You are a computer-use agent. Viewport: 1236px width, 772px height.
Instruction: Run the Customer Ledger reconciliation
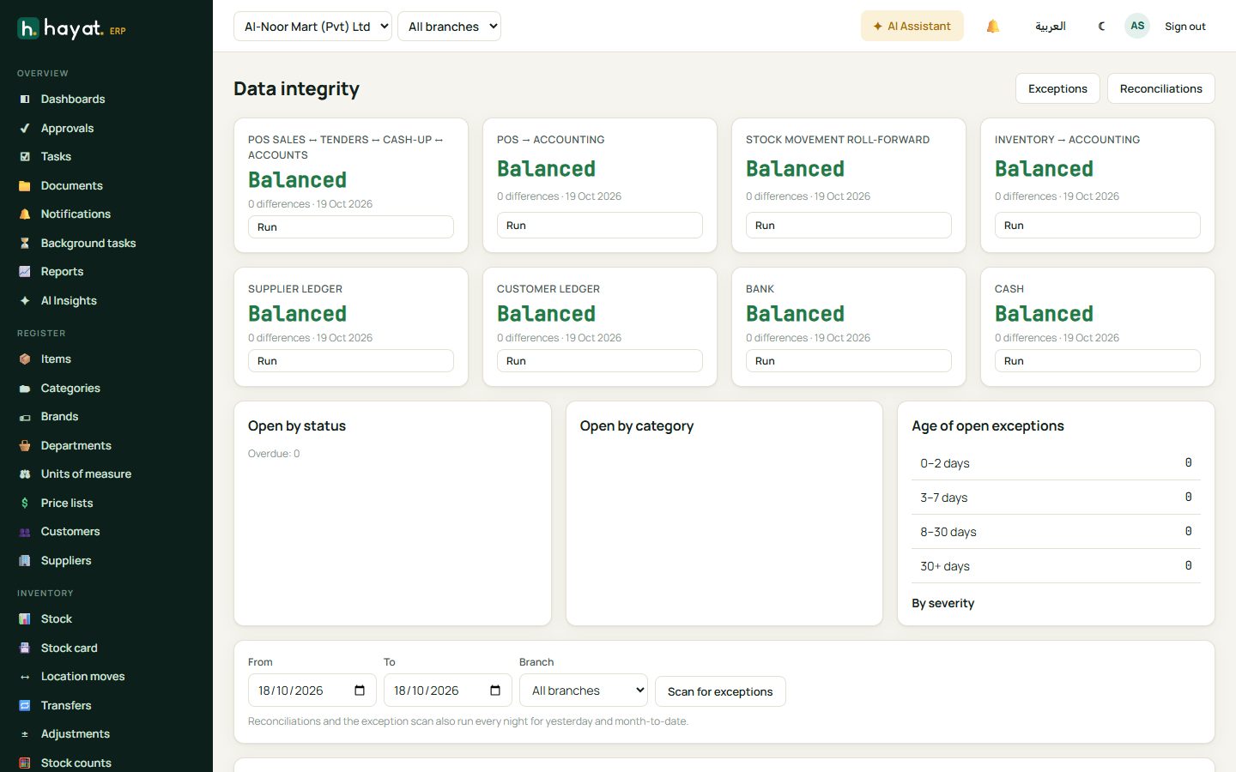coord(600,361)
